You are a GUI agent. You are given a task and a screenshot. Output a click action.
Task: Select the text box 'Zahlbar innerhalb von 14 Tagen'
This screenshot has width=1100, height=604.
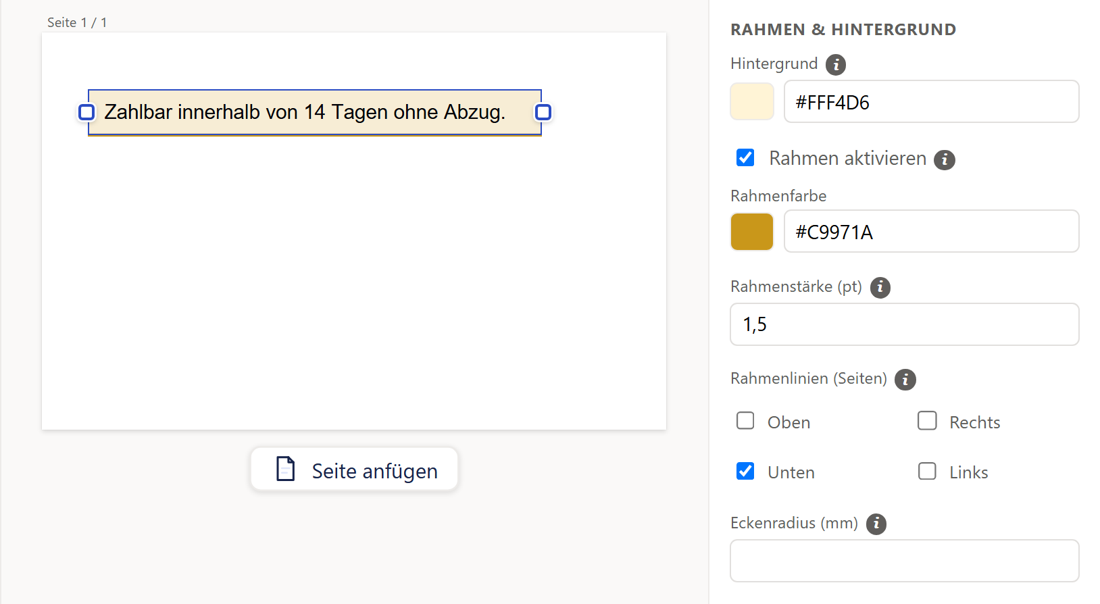point(315,112)
